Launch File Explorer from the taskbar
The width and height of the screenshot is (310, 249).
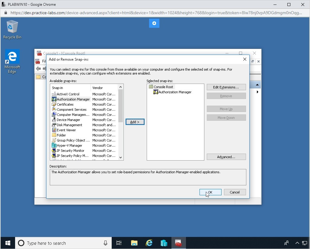(x=134, y=243)
